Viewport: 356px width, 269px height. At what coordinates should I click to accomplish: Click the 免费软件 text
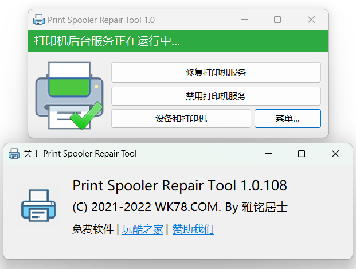[x=93, y=229]
